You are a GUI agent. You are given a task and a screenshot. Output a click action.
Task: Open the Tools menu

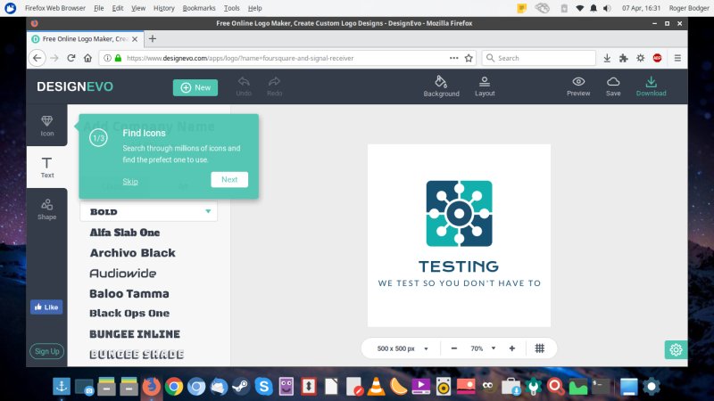click(x=231, y=8)
